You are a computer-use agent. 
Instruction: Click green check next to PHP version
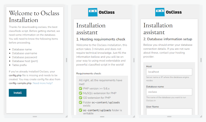click(81, 88)
